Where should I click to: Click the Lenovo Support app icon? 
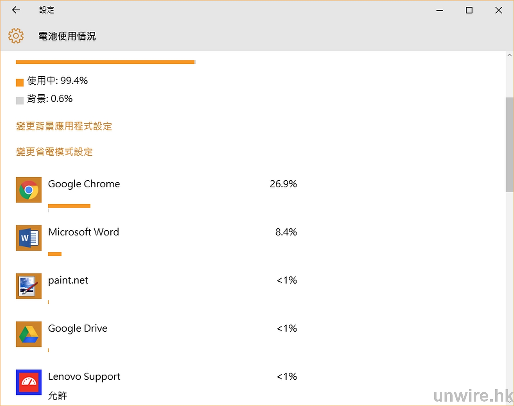(29, 382)
